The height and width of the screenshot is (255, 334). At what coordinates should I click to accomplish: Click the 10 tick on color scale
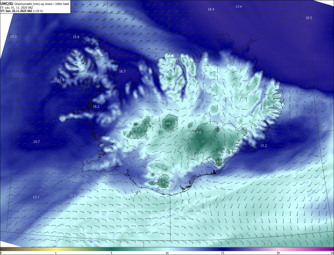[x=167, y=253]
